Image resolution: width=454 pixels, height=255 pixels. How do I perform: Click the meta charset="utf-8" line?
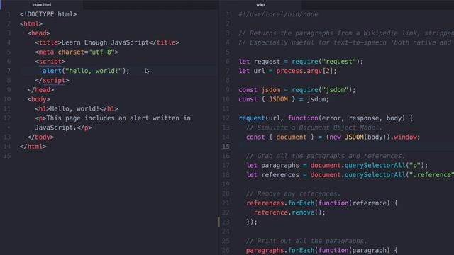click(x=77, y=52)
